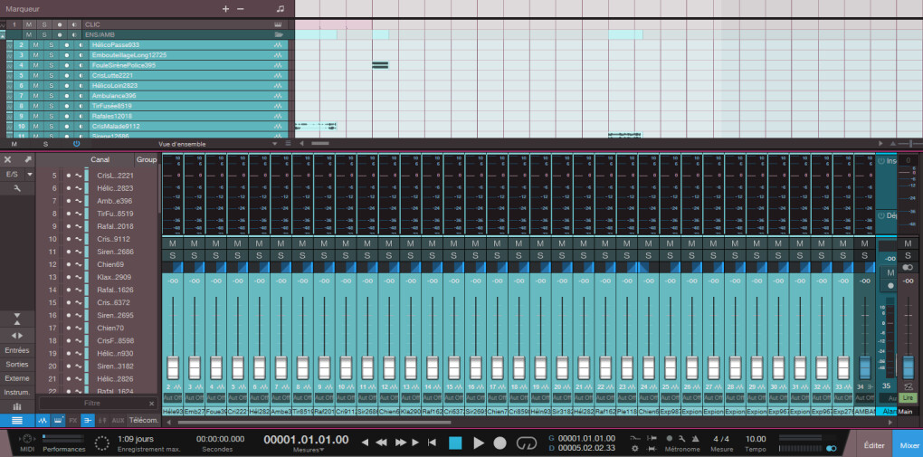Open the music note icon in Marqueur bar

tap(281, 9)
